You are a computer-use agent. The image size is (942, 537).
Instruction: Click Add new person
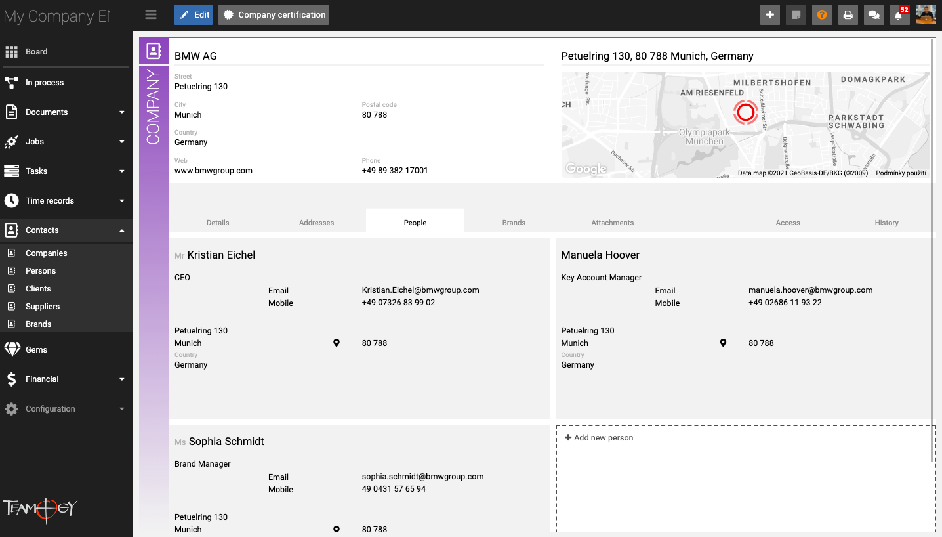tap(599, 438)
